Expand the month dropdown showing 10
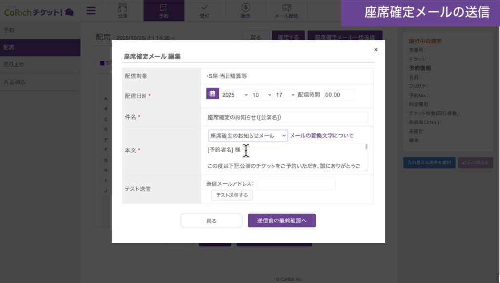 tap(261, 95)
